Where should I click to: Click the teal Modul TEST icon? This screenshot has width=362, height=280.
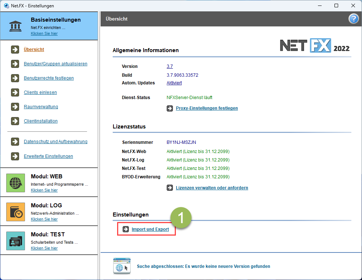point(15,241)
